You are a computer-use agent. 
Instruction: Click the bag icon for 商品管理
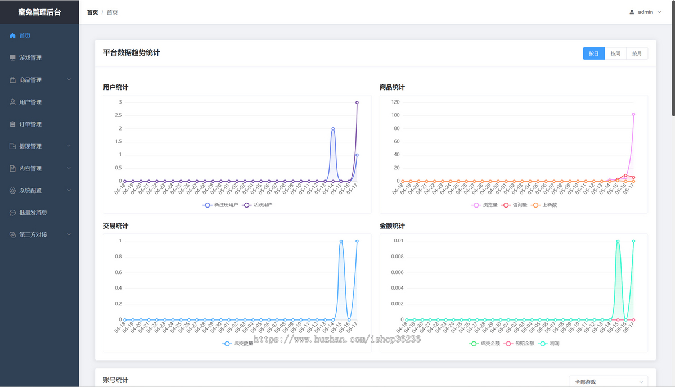[13, 80]
